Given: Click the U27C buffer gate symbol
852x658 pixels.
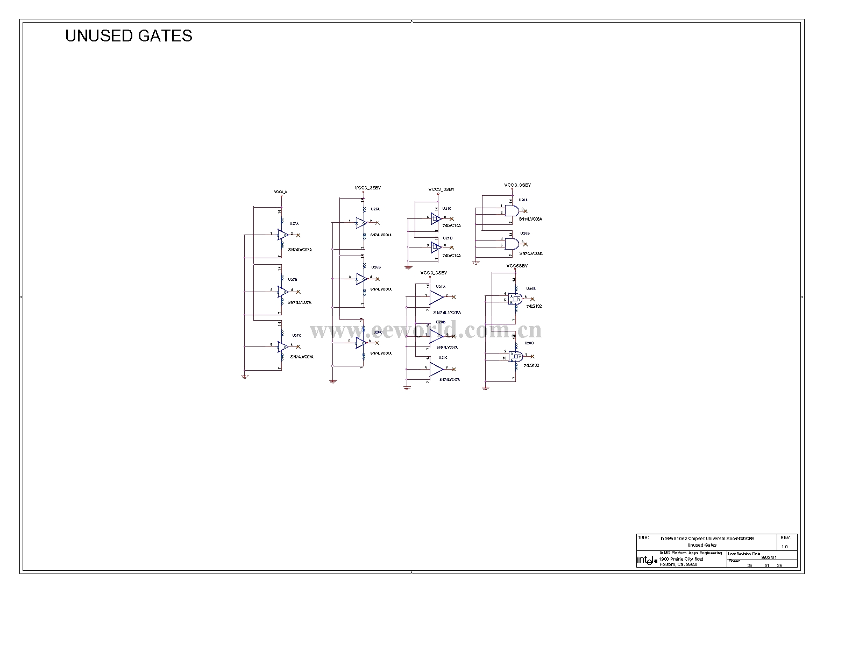Looking at the screenshot, I should pyautogui.click(x=283, y=346).
